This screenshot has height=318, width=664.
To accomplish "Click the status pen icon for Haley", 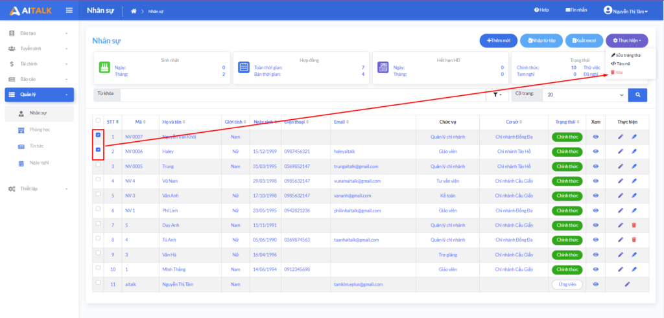I will point(634,152).
